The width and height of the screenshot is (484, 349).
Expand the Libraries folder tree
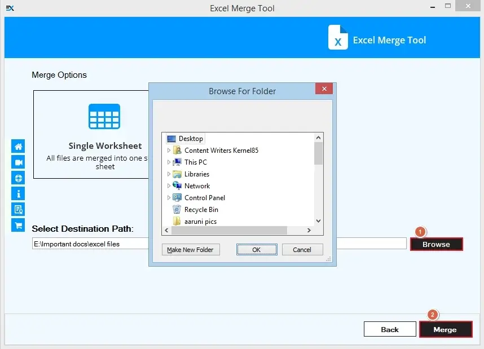pos(168,174)
